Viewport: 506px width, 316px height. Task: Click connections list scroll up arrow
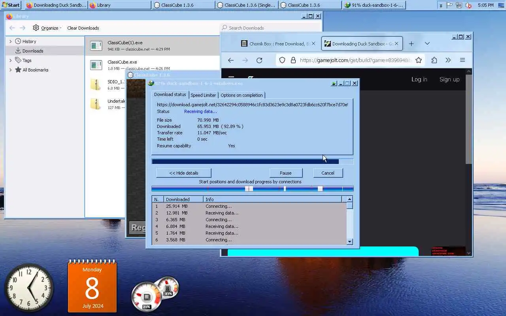349,199
